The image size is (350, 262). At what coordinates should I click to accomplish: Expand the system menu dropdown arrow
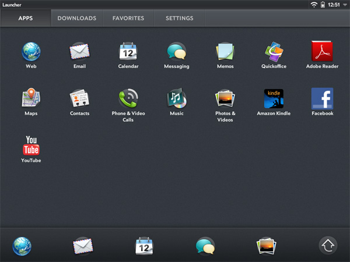345,5
